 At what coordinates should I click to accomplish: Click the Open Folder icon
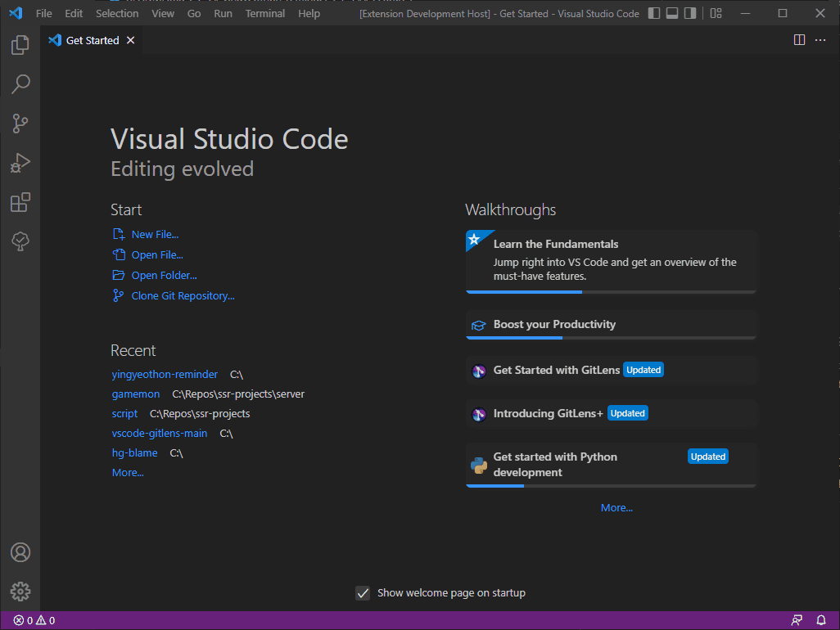tap(119, 275)
